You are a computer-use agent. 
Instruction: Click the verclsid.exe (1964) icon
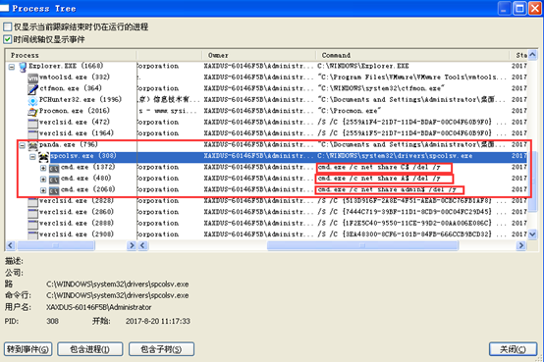[x=32, y=134]
